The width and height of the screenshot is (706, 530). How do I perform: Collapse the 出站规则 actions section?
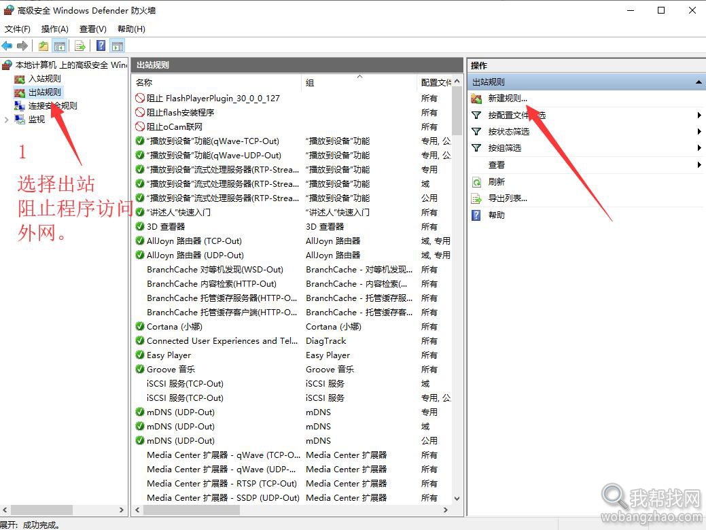(699, 82)
